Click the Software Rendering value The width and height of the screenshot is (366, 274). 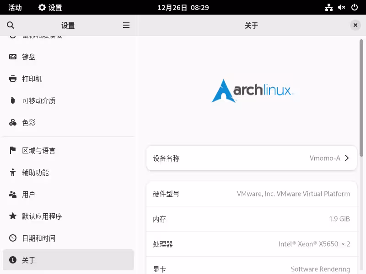pos(320,269)
